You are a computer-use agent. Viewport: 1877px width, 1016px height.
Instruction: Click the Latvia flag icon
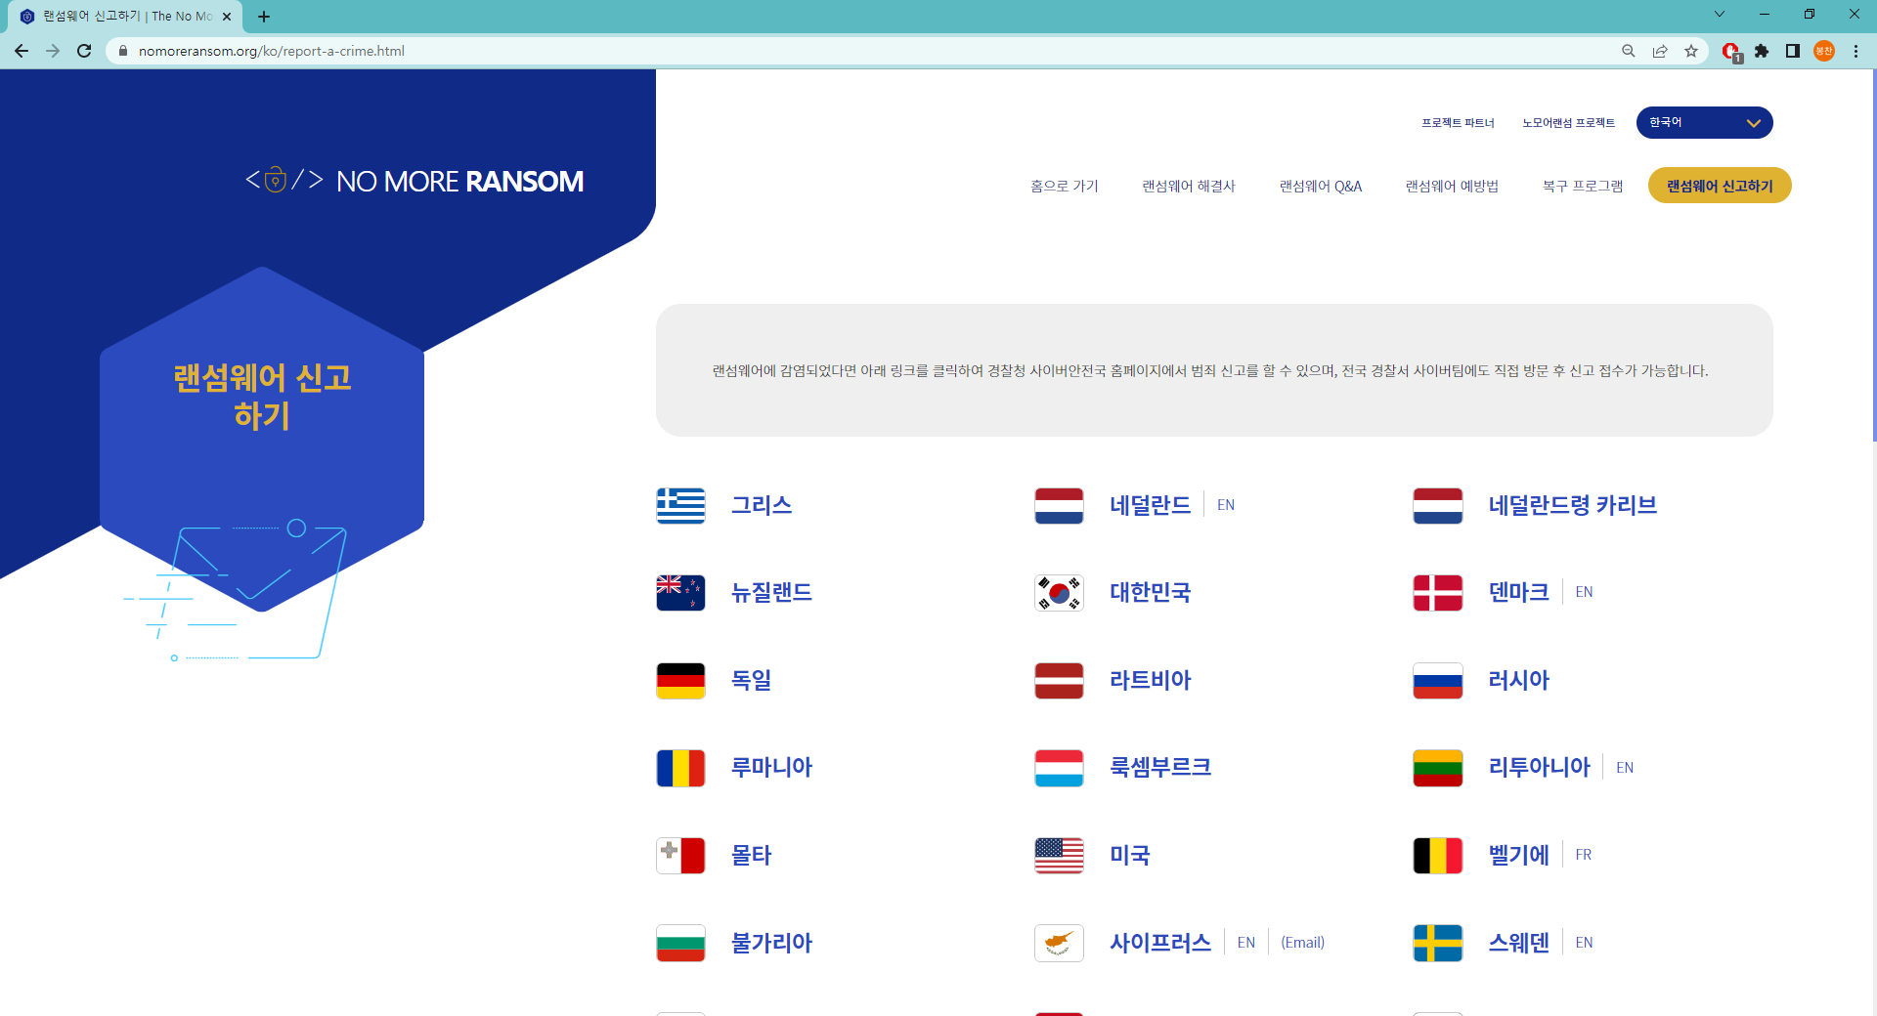[x=1059, y=680]
